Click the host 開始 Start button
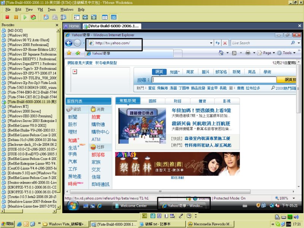The height and width of the screenshot is (228, 304). coord(7,224)
